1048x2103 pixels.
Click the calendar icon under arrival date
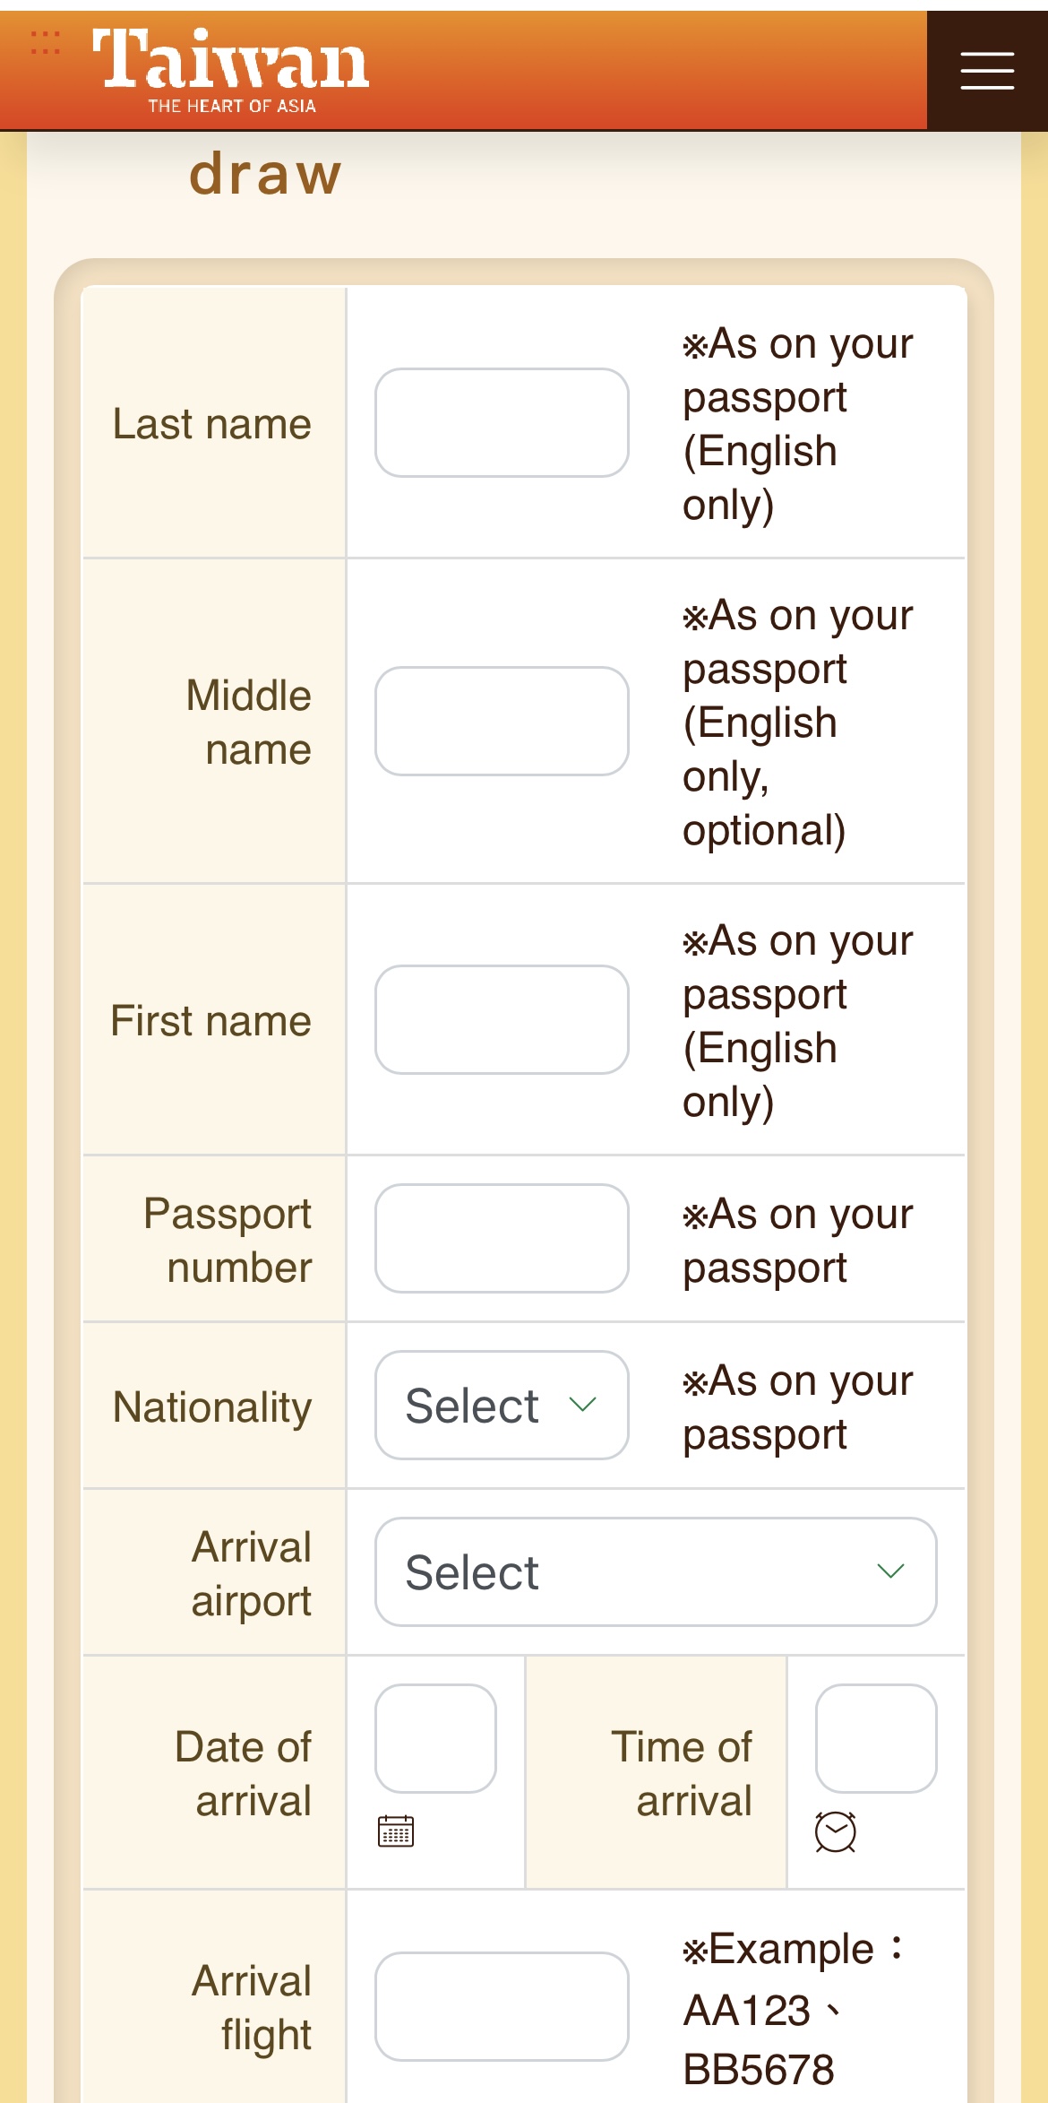(395, 1830)
